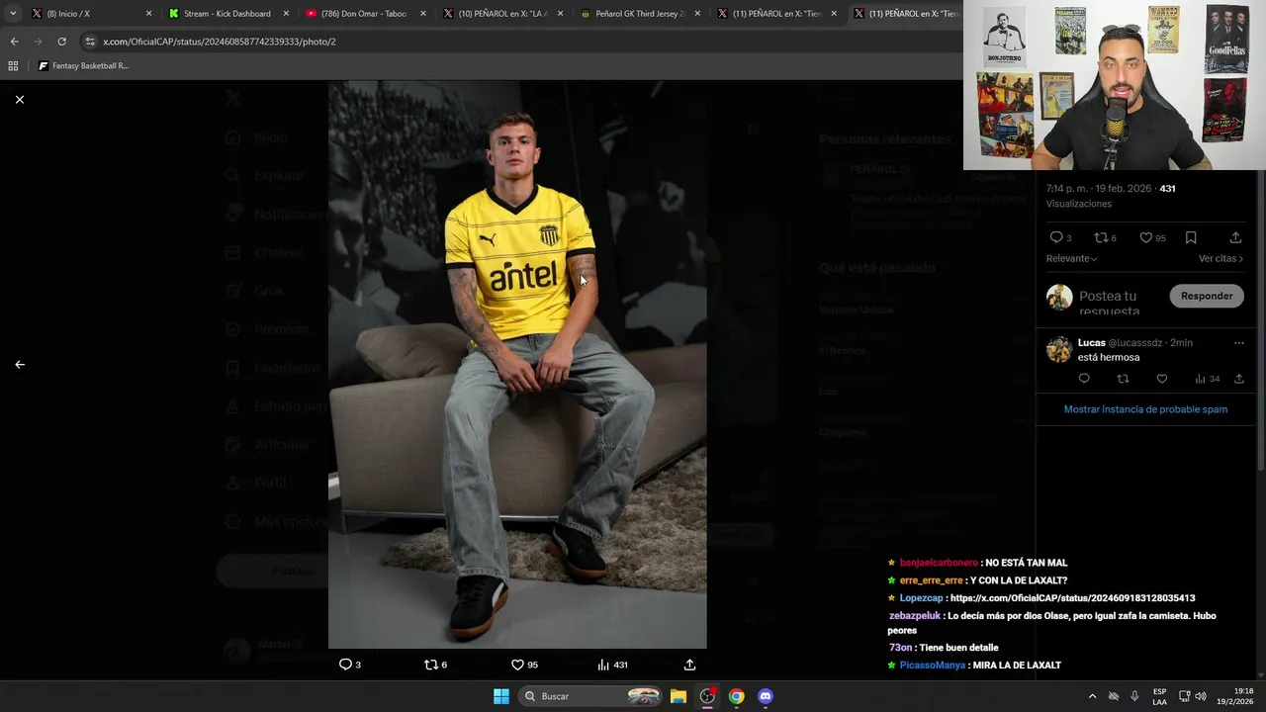Click the site information icon in address bar
This screenshot has height=712, width=1266.
90,42
